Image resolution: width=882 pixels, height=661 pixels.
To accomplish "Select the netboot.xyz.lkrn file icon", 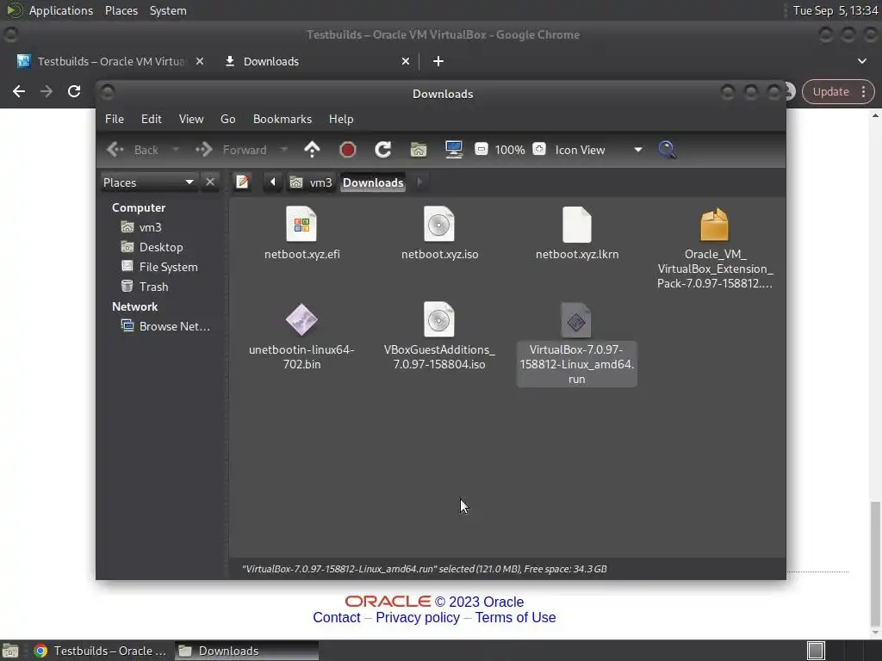I will tap(577, 225).
